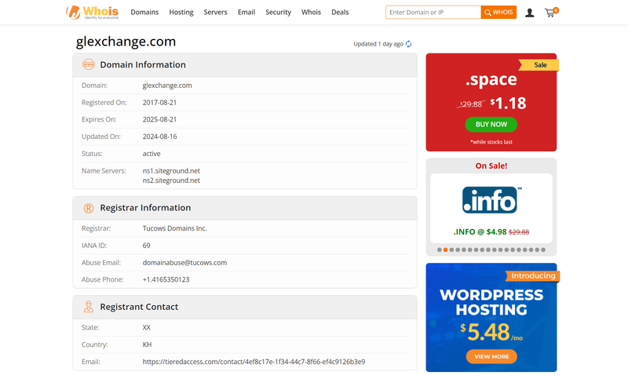The height and width of the screenshot is (379, 628).
Task: Click the ns1.siteground.net name server
Action: point(171,171)
